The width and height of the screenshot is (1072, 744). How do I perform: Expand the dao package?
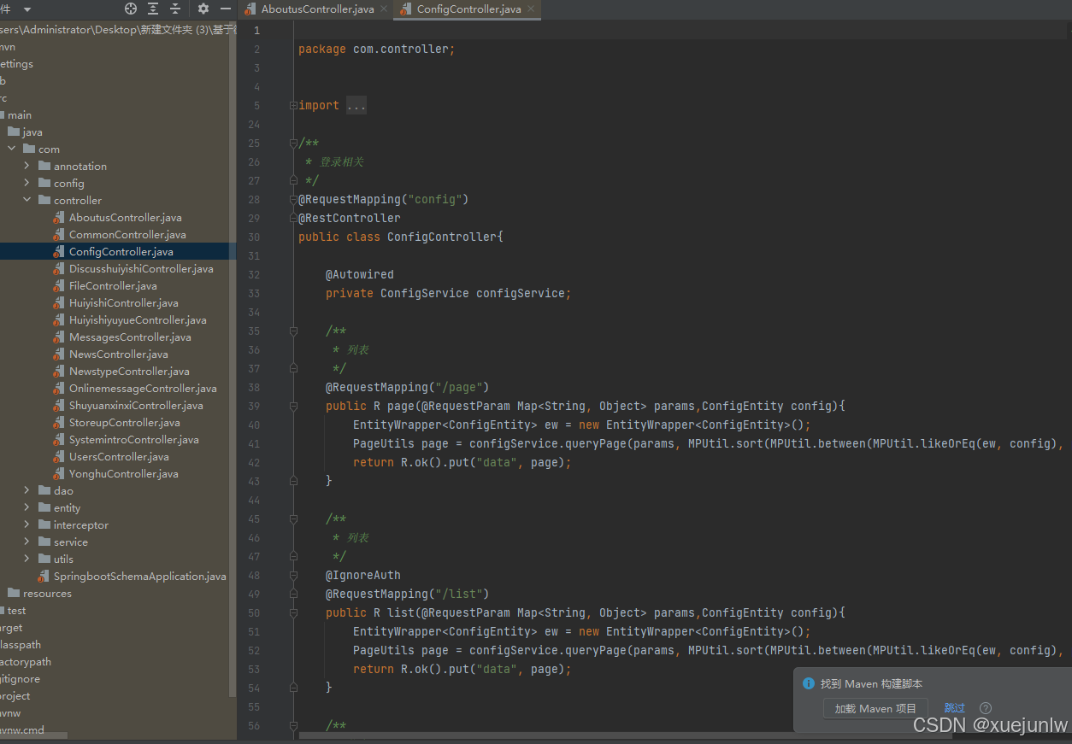tap(27, 490)
